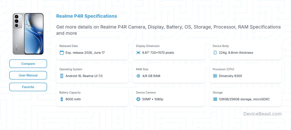Click the RAM chip icon
Image resolution: width=291 pixels, height=130 pixels.
[138, 76]
